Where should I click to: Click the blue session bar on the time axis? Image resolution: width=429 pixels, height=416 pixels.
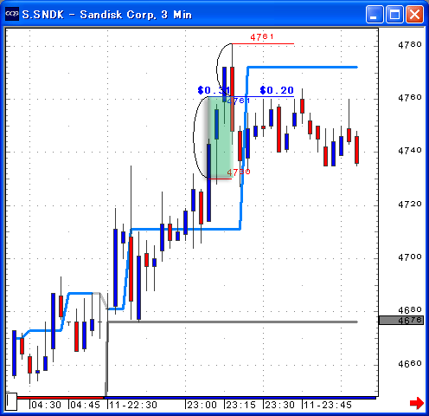click(x=240, y=398)
